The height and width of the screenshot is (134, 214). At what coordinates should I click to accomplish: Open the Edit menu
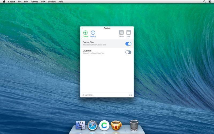(x=26, y=2)
